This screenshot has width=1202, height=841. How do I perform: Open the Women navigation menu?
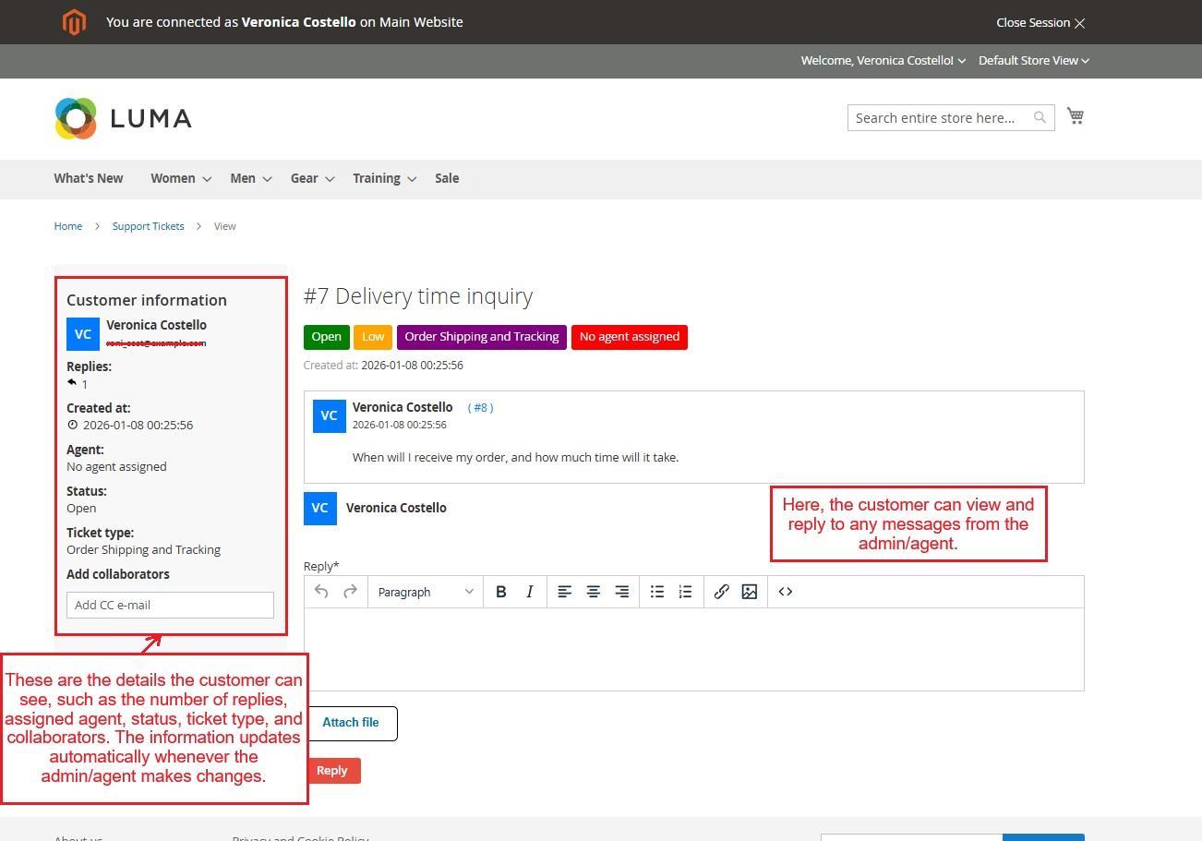(181, 178)
